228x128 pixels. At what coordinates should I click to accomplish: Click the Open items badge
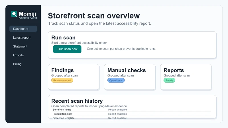click(116, 80)
